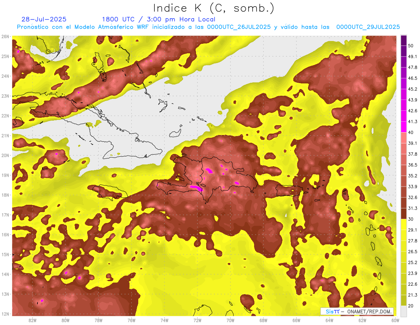420x325 pixels.
Task: Select the "22.6" color scale value
Action: (412, 284)
